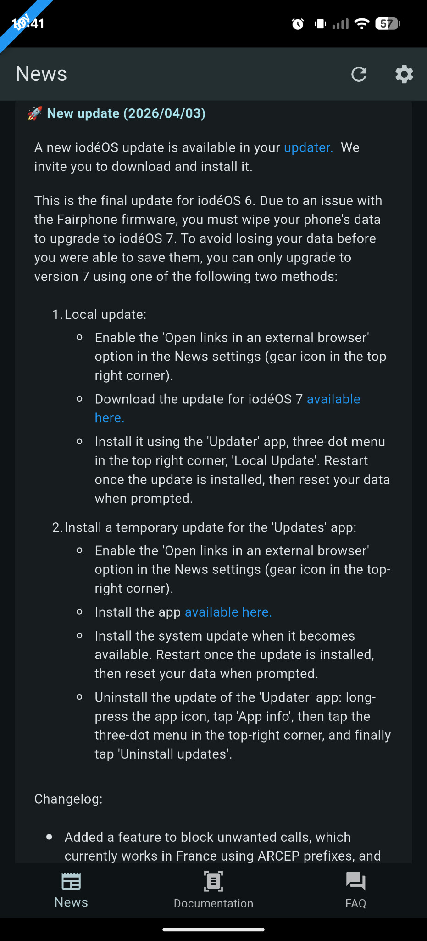Image resolution: width=427 pixels, height=941 pixels.
Task: Select the News tab label
Action: tap(71, 902)
